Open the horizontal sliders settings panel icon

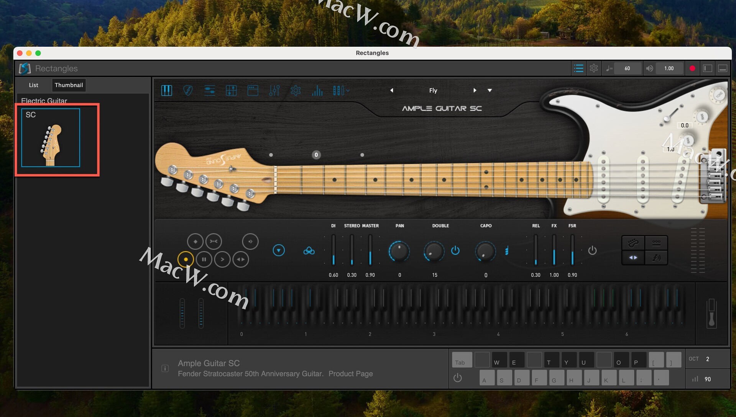pos(209,91)
